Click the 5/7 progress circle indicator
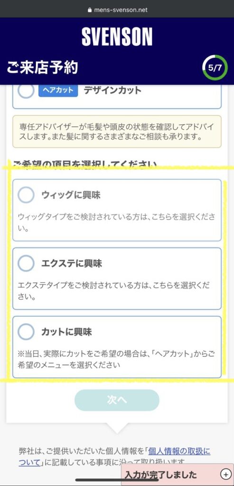 (215, 67)
